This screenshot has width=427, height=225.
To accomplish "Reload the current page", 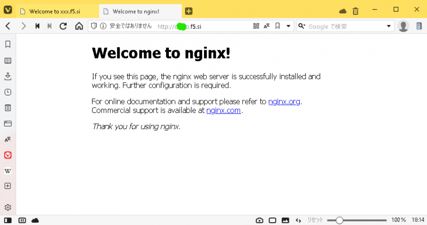I will click(x=63, y=26).
